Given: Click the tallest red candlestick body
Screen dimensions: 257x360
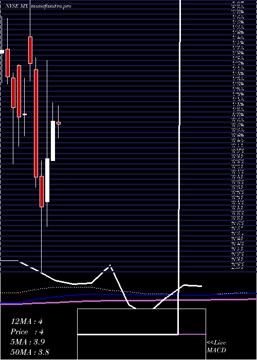Looking at the screenshot, I should 36,123.
